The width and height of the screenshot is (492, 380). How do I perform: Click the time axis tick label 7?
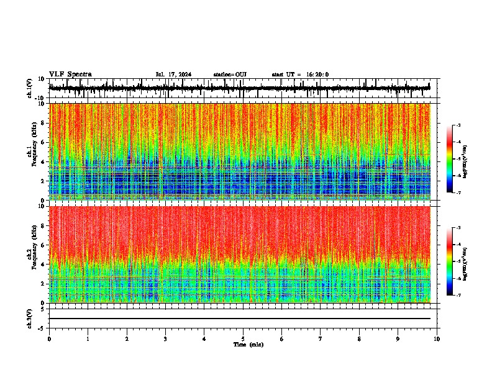point(321,339)
